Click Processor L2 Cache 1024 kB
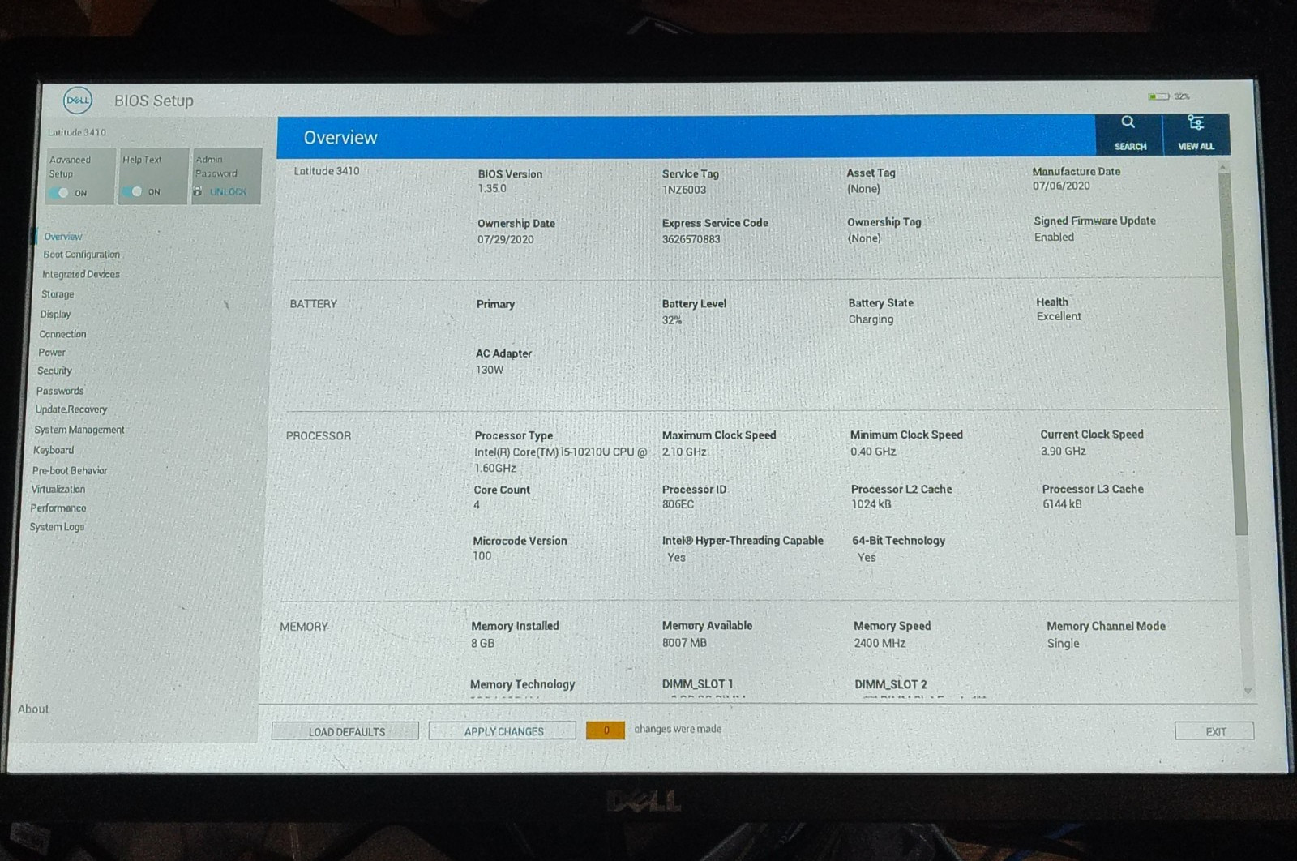This screenshot has width=1297, height=861. coord(871,504)
